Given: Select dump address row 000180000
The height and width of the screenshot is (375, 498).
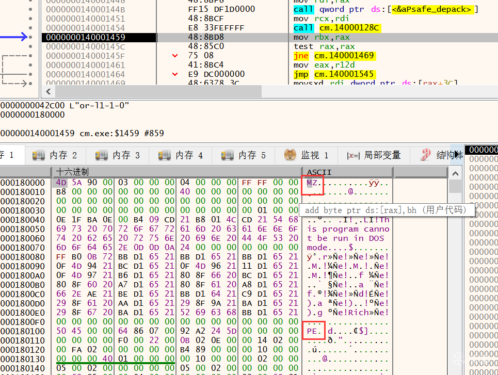Looking at the screenshot, I should (23, 183).
